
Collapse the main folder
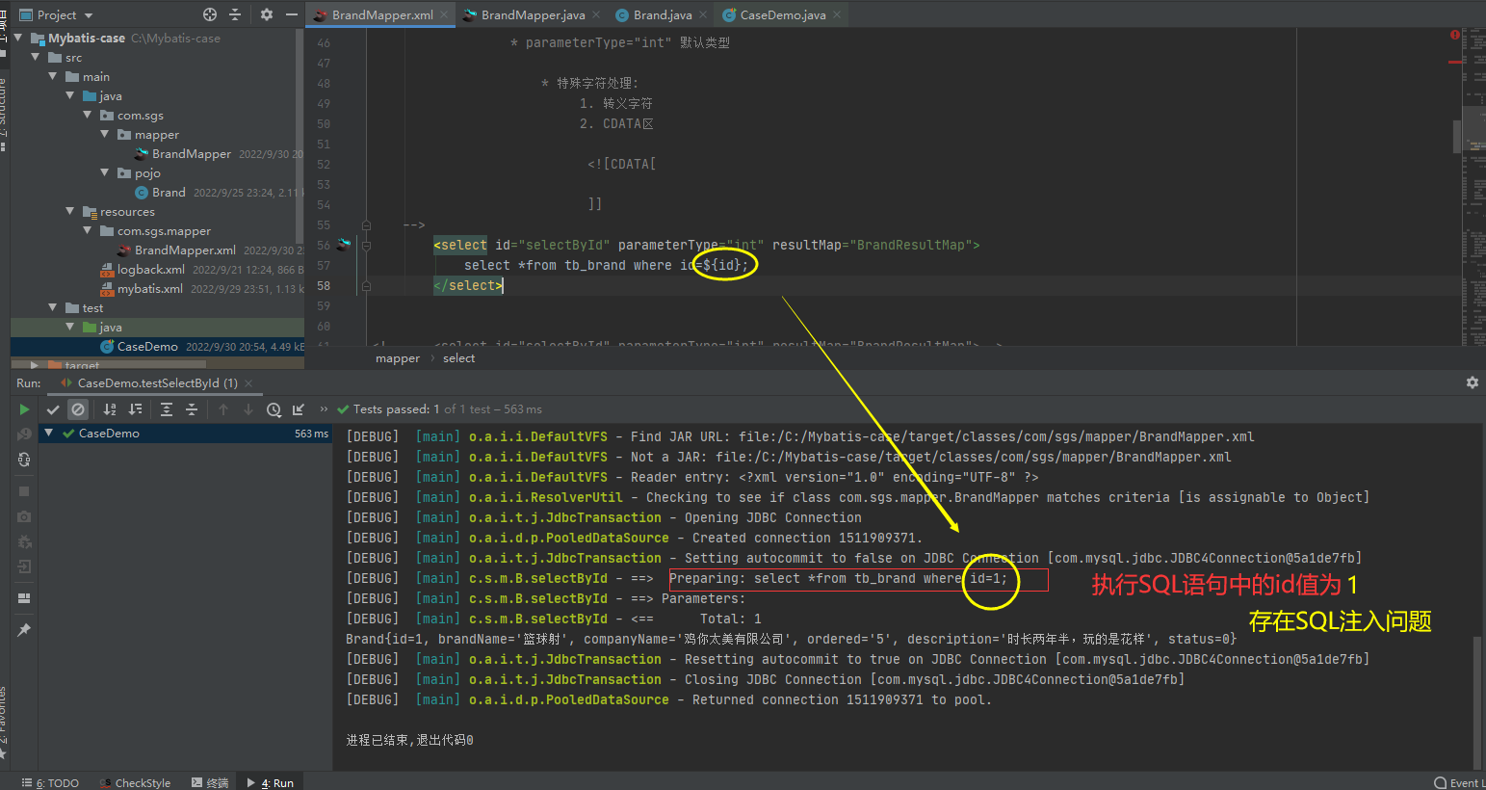[x=53, y=76]
